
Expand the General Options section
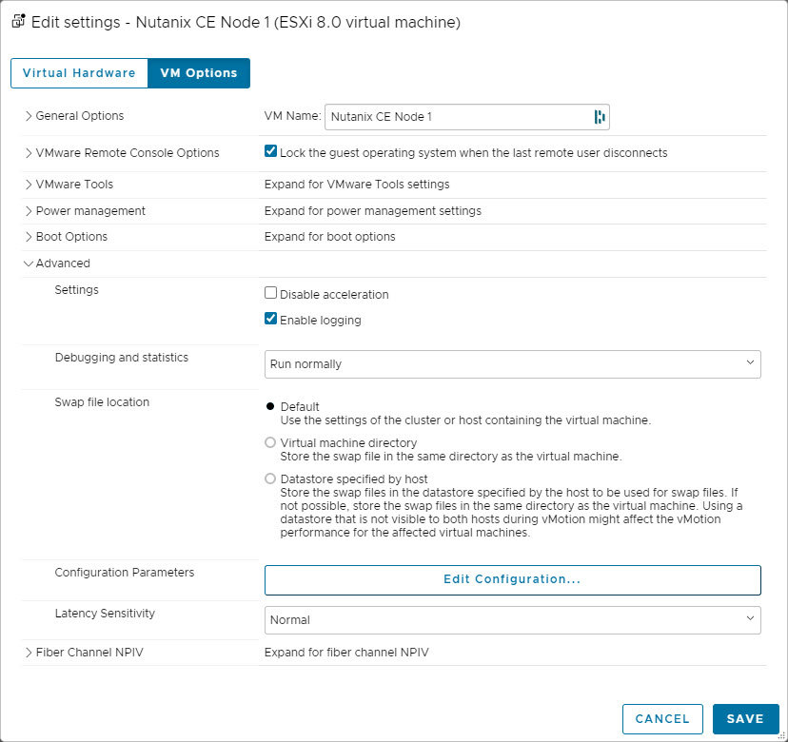[x=29, y=116]
